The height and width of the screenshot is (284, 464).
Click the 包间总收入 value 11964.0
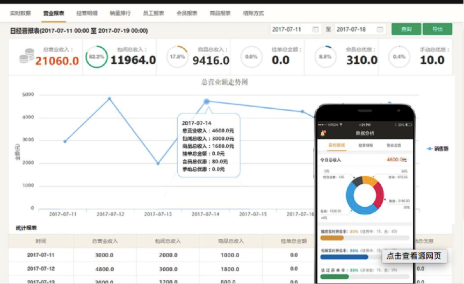pyautogui.click(x=133, y=60)
